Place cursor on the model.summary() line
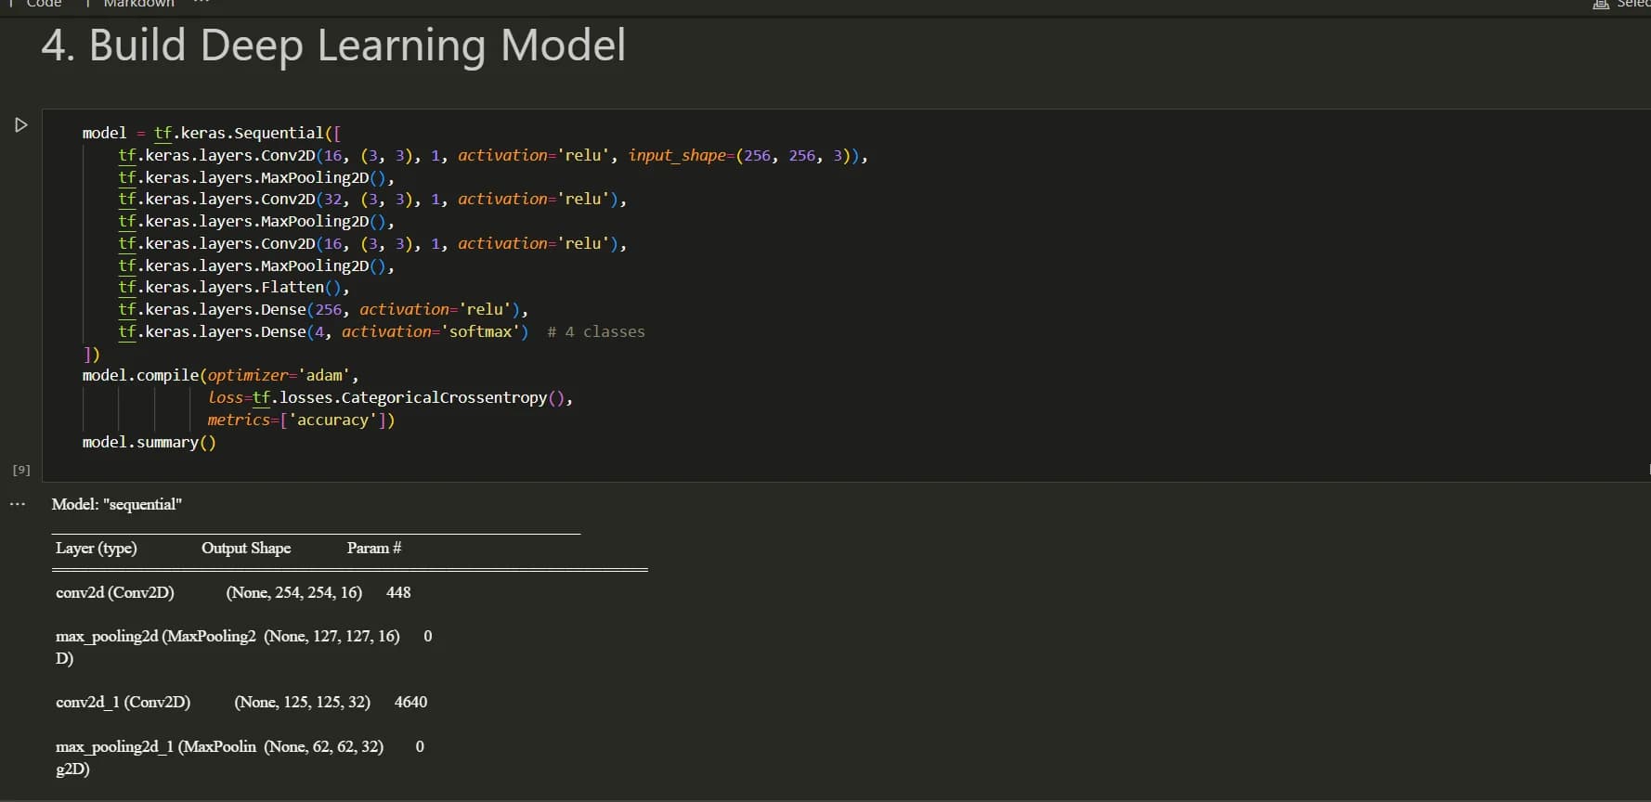The width and height of the screenshot is (1651, 802). coord(149,442)
